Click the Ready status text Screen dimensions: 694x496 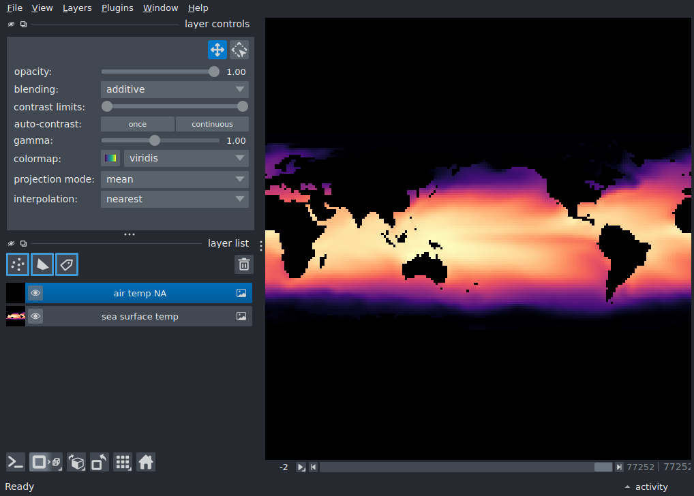click(x=20, y=486)
